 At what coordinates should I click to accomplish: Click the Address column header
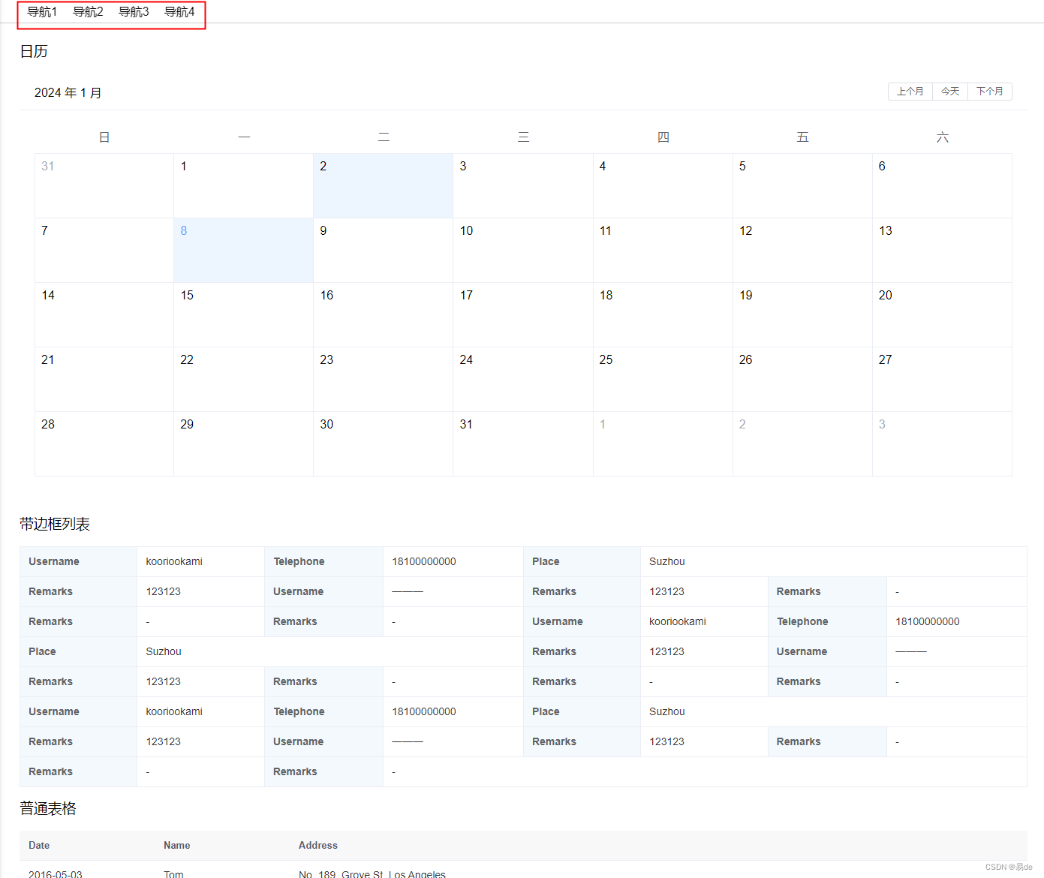pos(318,845)
